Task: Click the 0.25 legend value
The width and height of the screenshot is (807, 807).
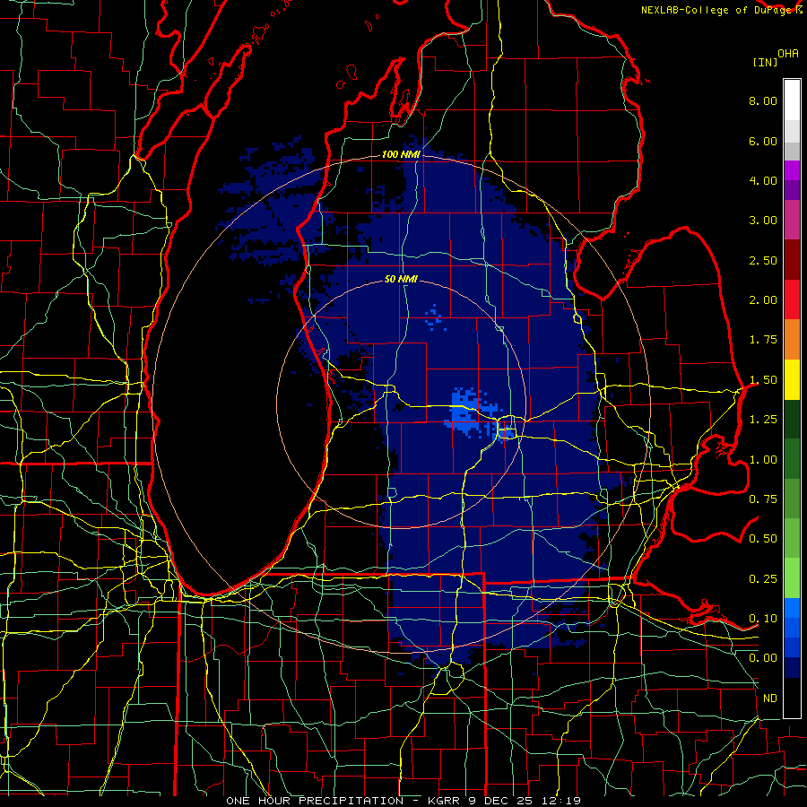Action: pyautogui.click(x=763, y=579)
